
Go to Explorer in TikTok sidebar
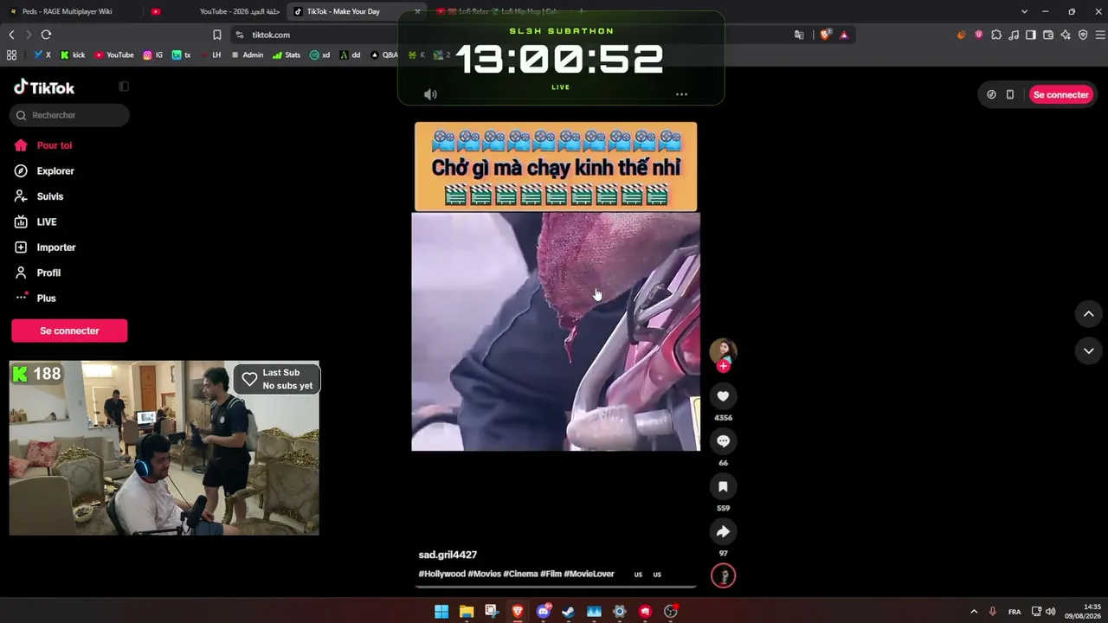pos(44,171)
